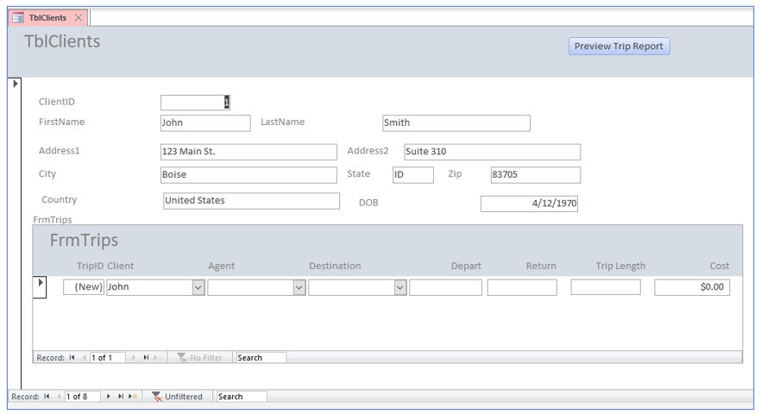This screenshot has height=414, width=761.
Task: Click the Preview Trip Report button
Action: [x=619, y=46]
